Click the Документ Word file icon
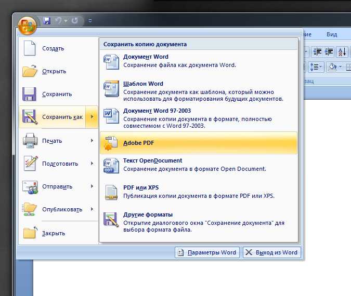 point(111,61)
